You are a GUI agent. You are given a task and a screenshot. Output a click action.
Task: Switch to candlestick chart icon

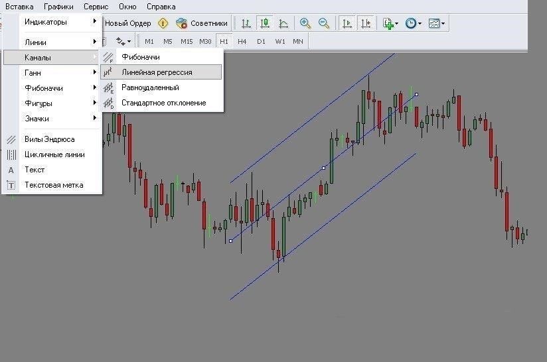[265, 23]
